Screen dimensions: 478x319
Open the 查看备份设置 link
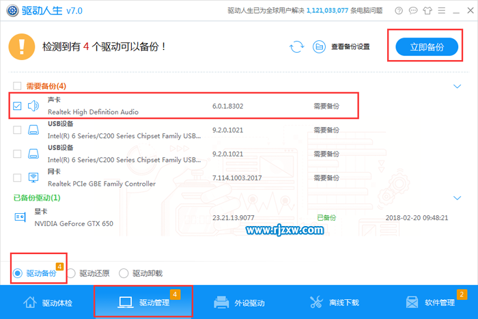tap(350, 47)
